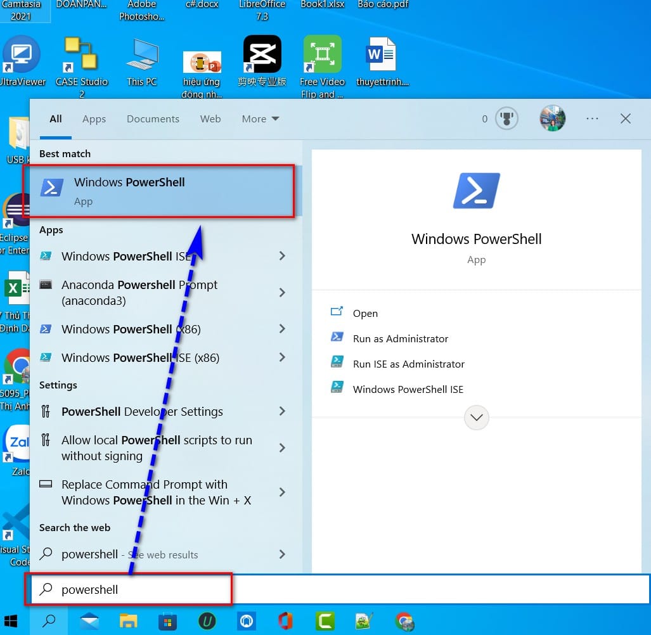
Task: Open Windows PowerShell best match result
Action: (x=166, y=191)
